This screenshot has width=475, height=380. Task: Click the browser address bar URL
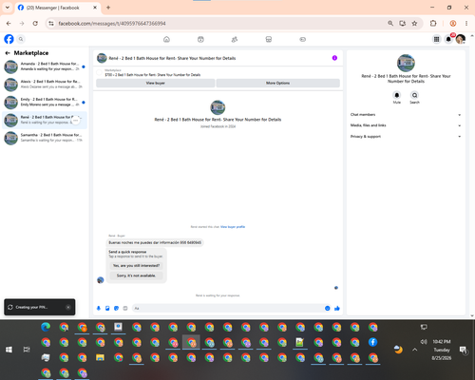coord(112,24)
